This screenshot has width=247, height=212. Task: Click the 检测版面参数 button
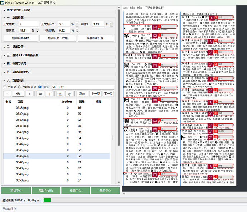click(20, 38)
